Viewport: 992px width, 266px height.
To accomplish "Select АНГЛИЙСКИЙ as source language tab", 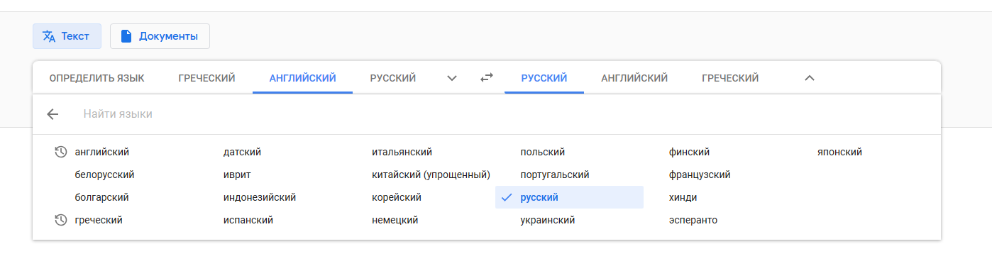I will pos(303,78).
